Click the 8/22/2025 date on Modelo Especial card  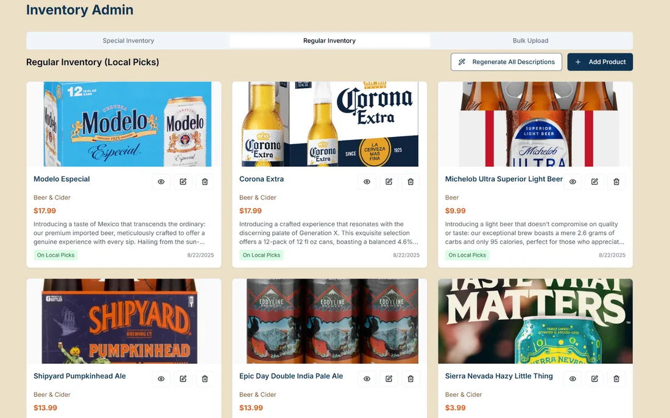[x=200, y=256]
